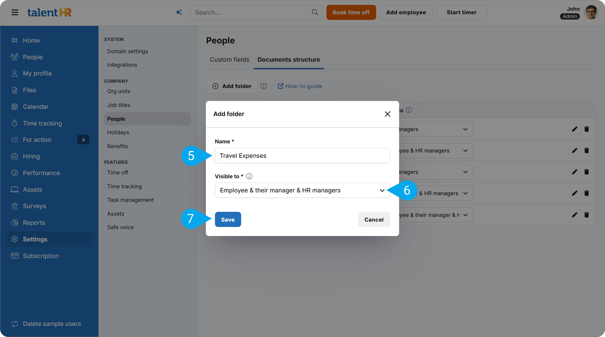
Task: Open Holidays in company settings menu
Action: coord(118,132)
